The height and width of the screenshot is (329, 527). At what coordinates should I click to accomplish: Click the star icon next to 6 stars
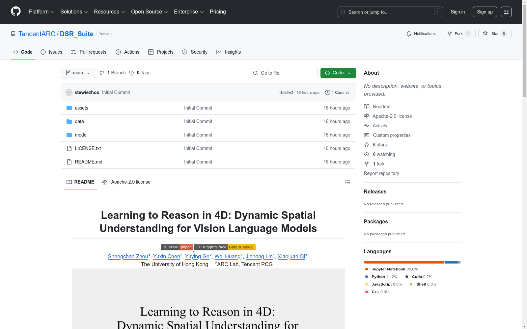pyautogui.click(x=367, y=145)
